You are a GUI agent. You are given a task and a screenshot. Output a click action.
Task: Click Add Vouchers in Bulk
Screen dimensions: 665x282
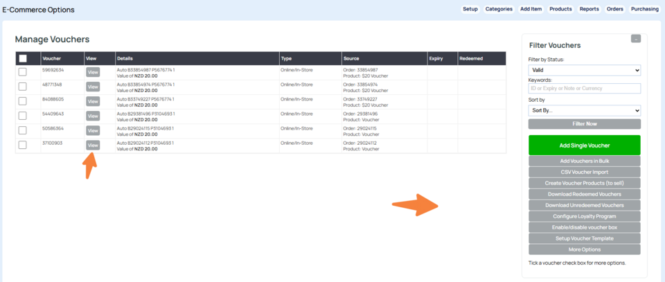point(584,161)
